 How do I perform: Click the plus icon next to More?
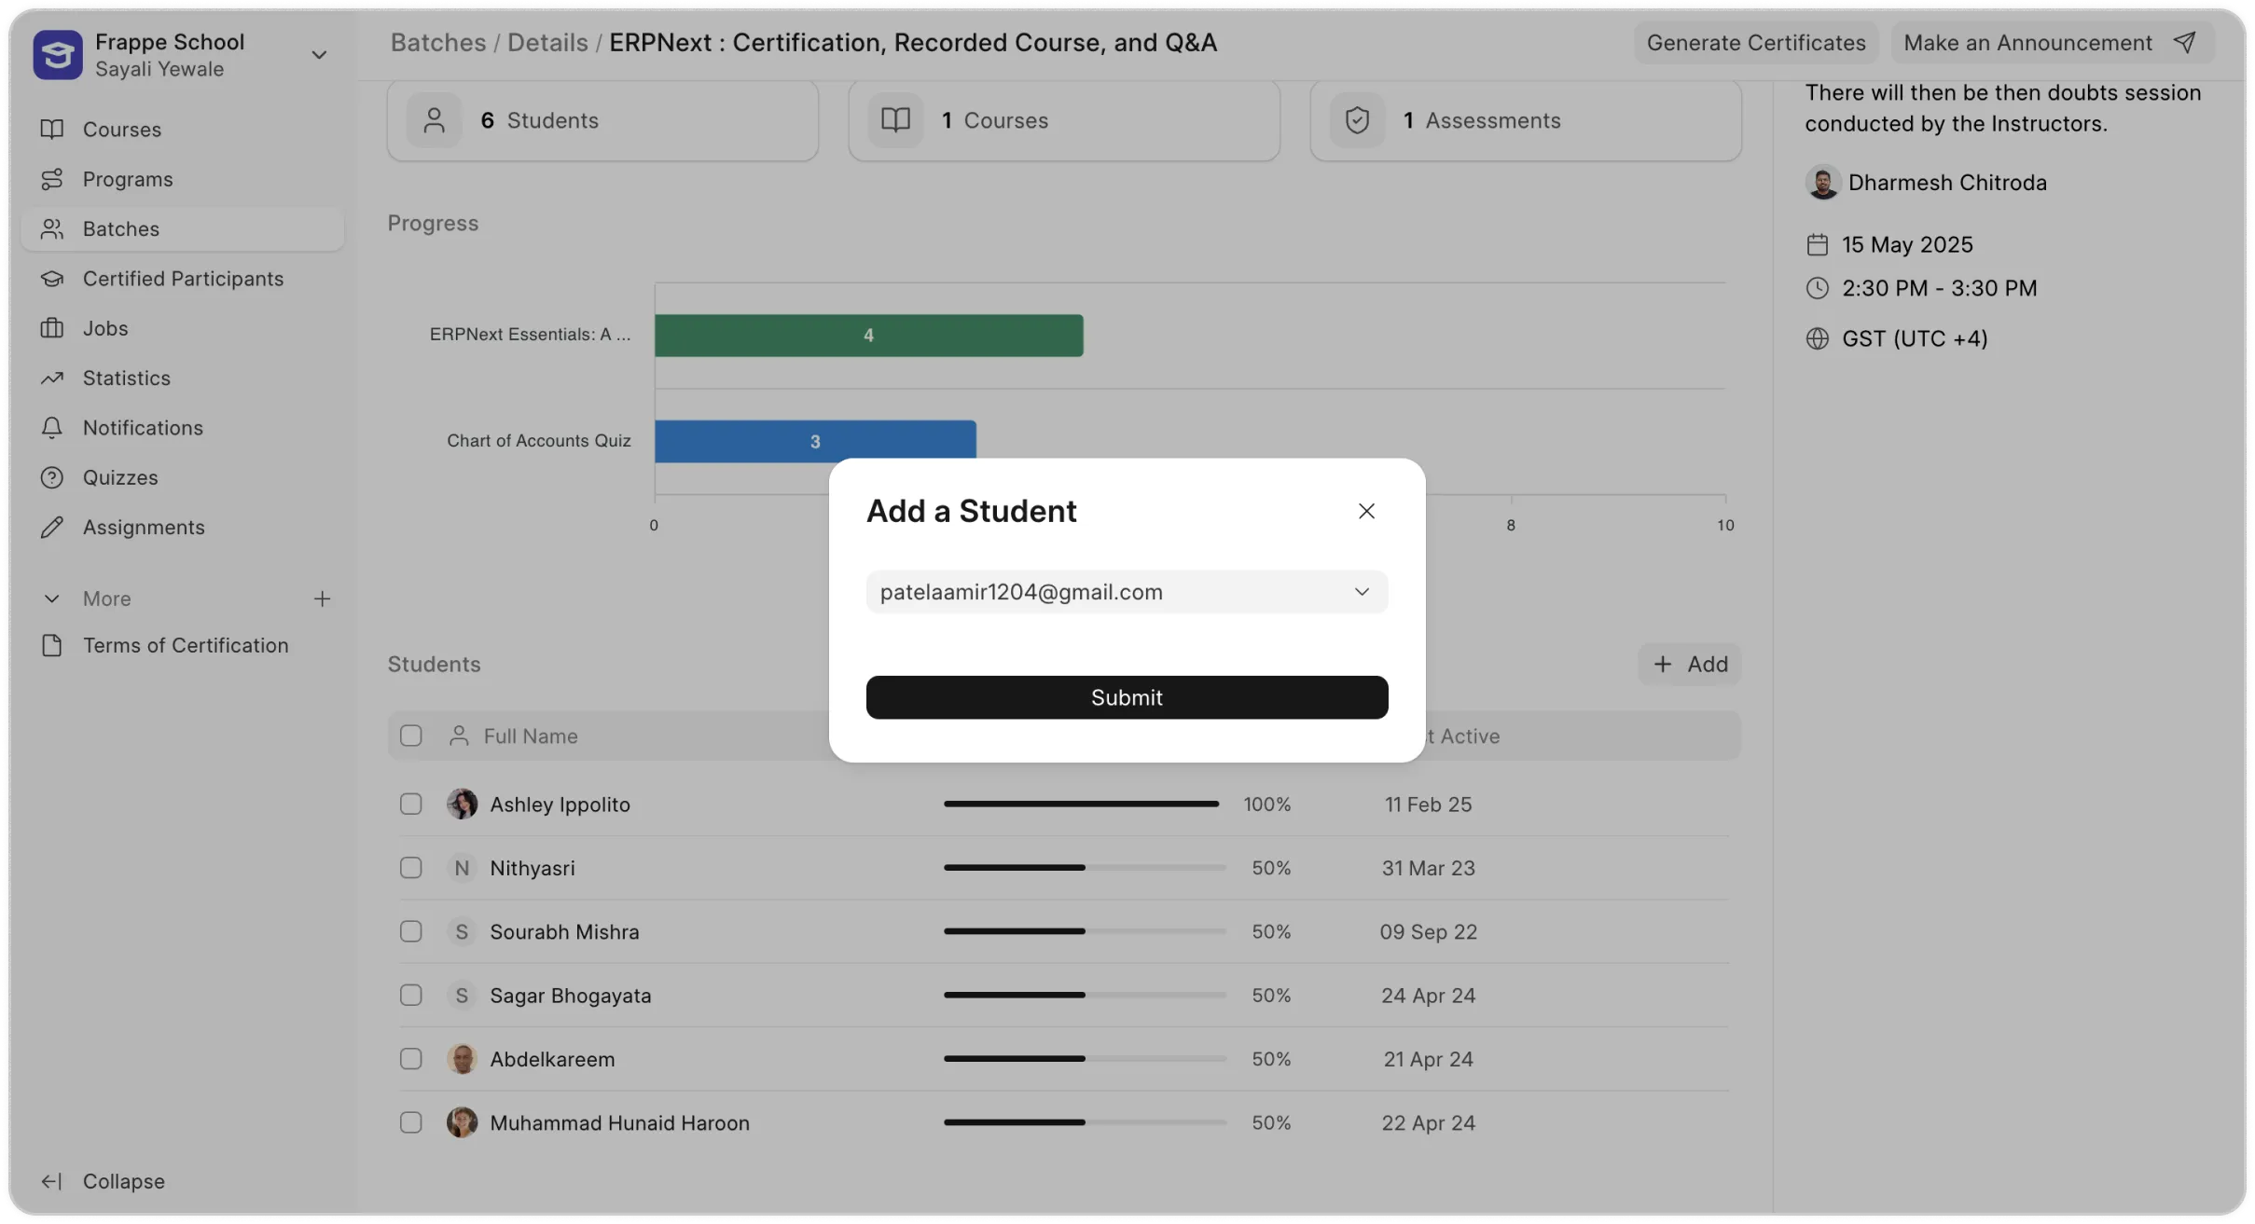[322, 598]
